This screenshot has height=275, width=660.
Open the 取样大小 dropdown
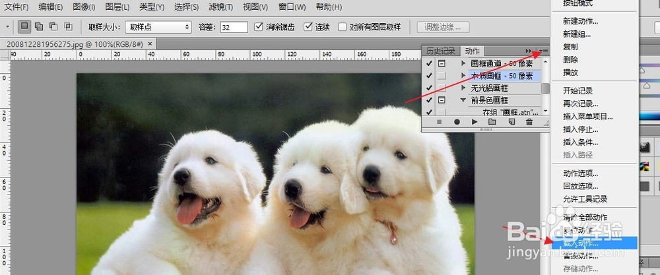pos(158,27)
